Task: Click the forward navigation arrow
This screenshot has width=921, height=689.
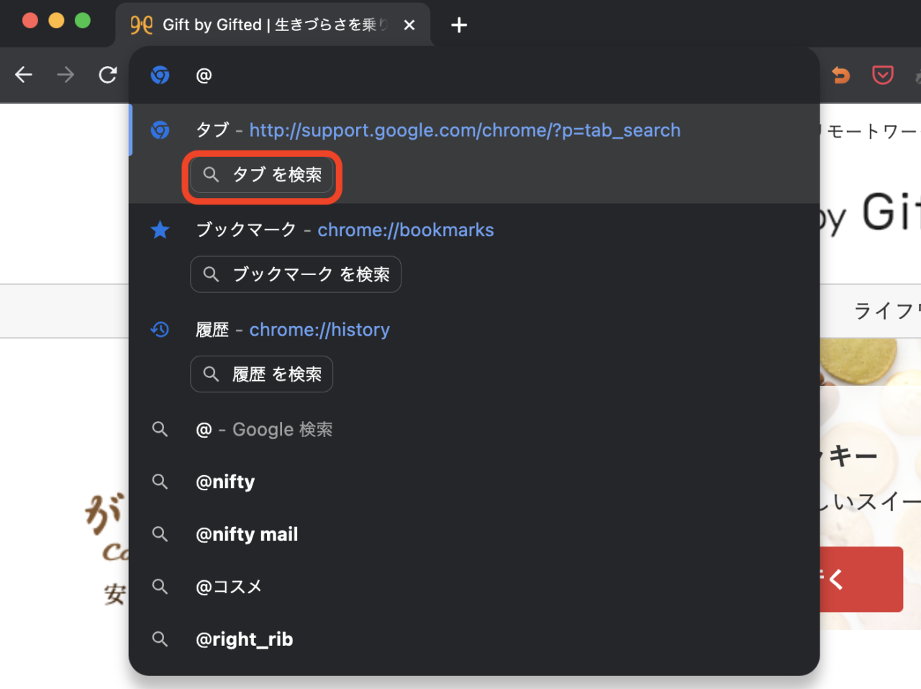Action: [65, 75]
